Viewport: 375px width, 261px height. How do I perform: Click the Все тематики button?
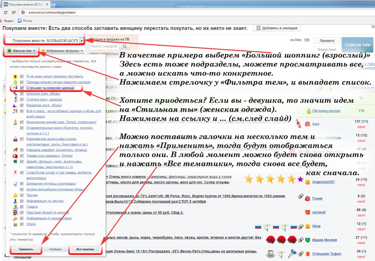click(x=85, y=249)
